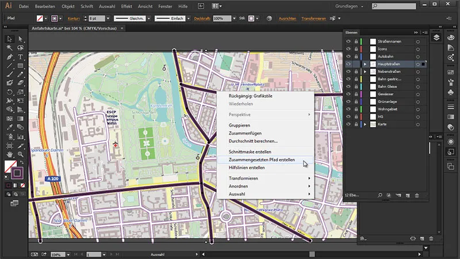This screenshot has width=460, height=259.
Task: Select the Pen tool
Action: point(9,56)
